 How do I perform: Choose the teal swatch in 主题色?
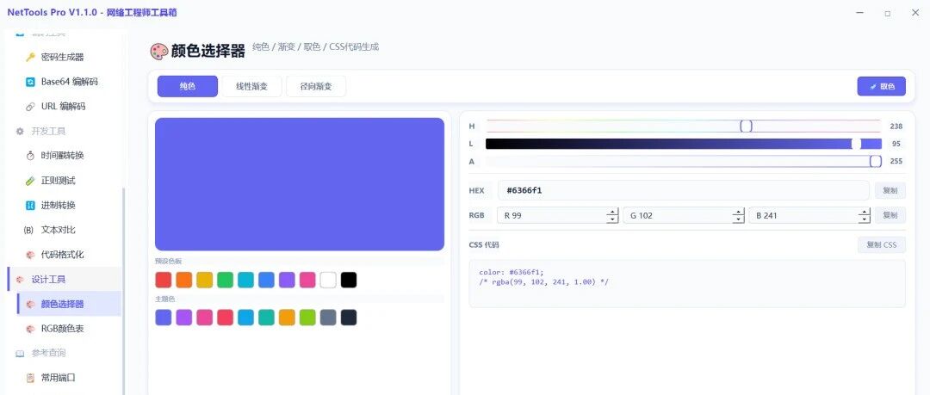pyautogui.click(x=266, y=318)
